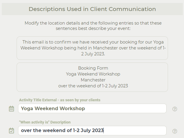
Task: Click the date line in Booking Form preview
Action: pyautogui.click(x=93, y=86)
